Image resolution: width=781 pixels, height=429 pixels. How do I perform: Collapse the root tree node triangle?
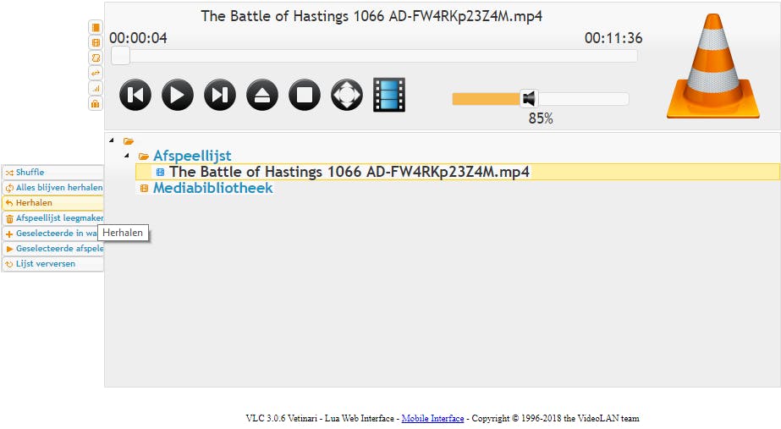pyautogui.click(x=112, y=140)
